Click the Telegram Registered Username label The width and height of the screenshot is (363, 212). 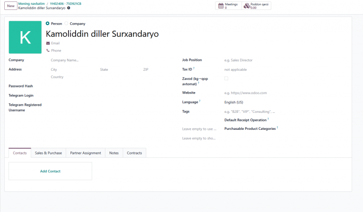point(25,108)
